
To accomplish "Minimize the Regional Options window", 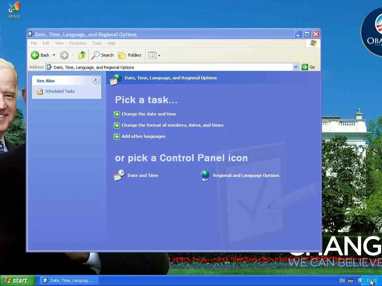I will pos(298,34).
